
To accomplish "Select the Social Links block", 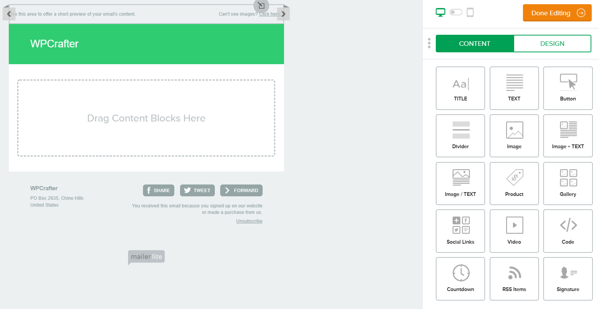I will click(460, 231).
